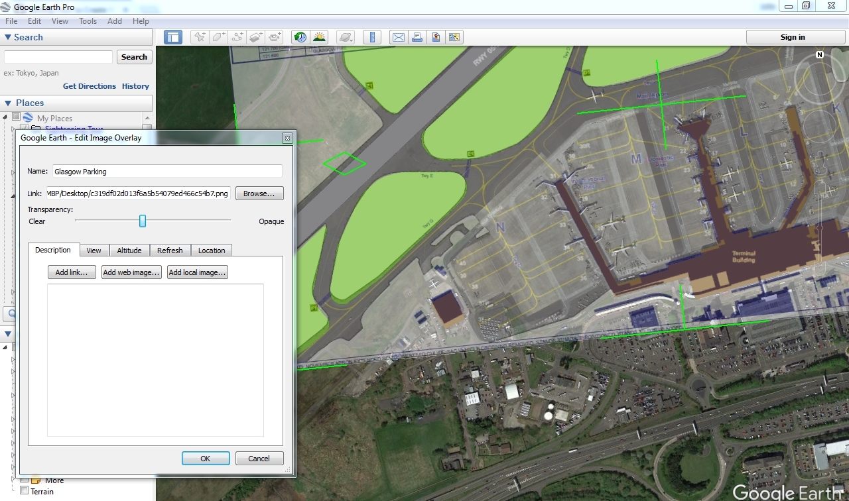Screen dimensions: 849x501
Task: Click in the search input field
Action: tap(58, 57)
